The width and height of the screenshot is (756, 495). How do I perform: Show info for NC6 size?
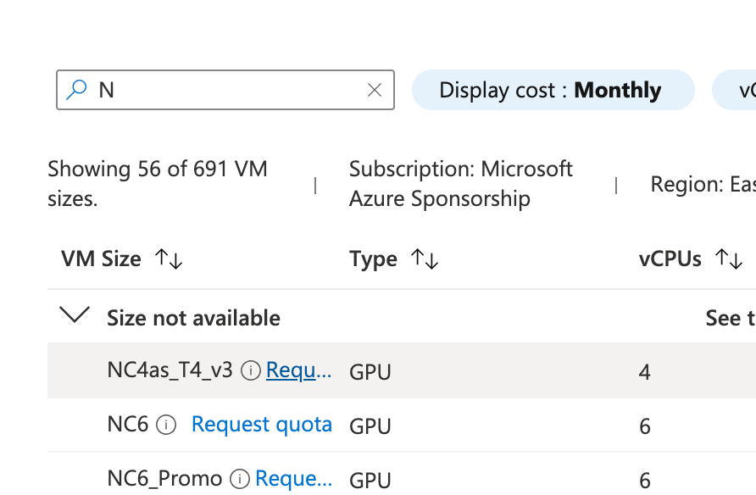pyautogui.click(x=167, y=425)
